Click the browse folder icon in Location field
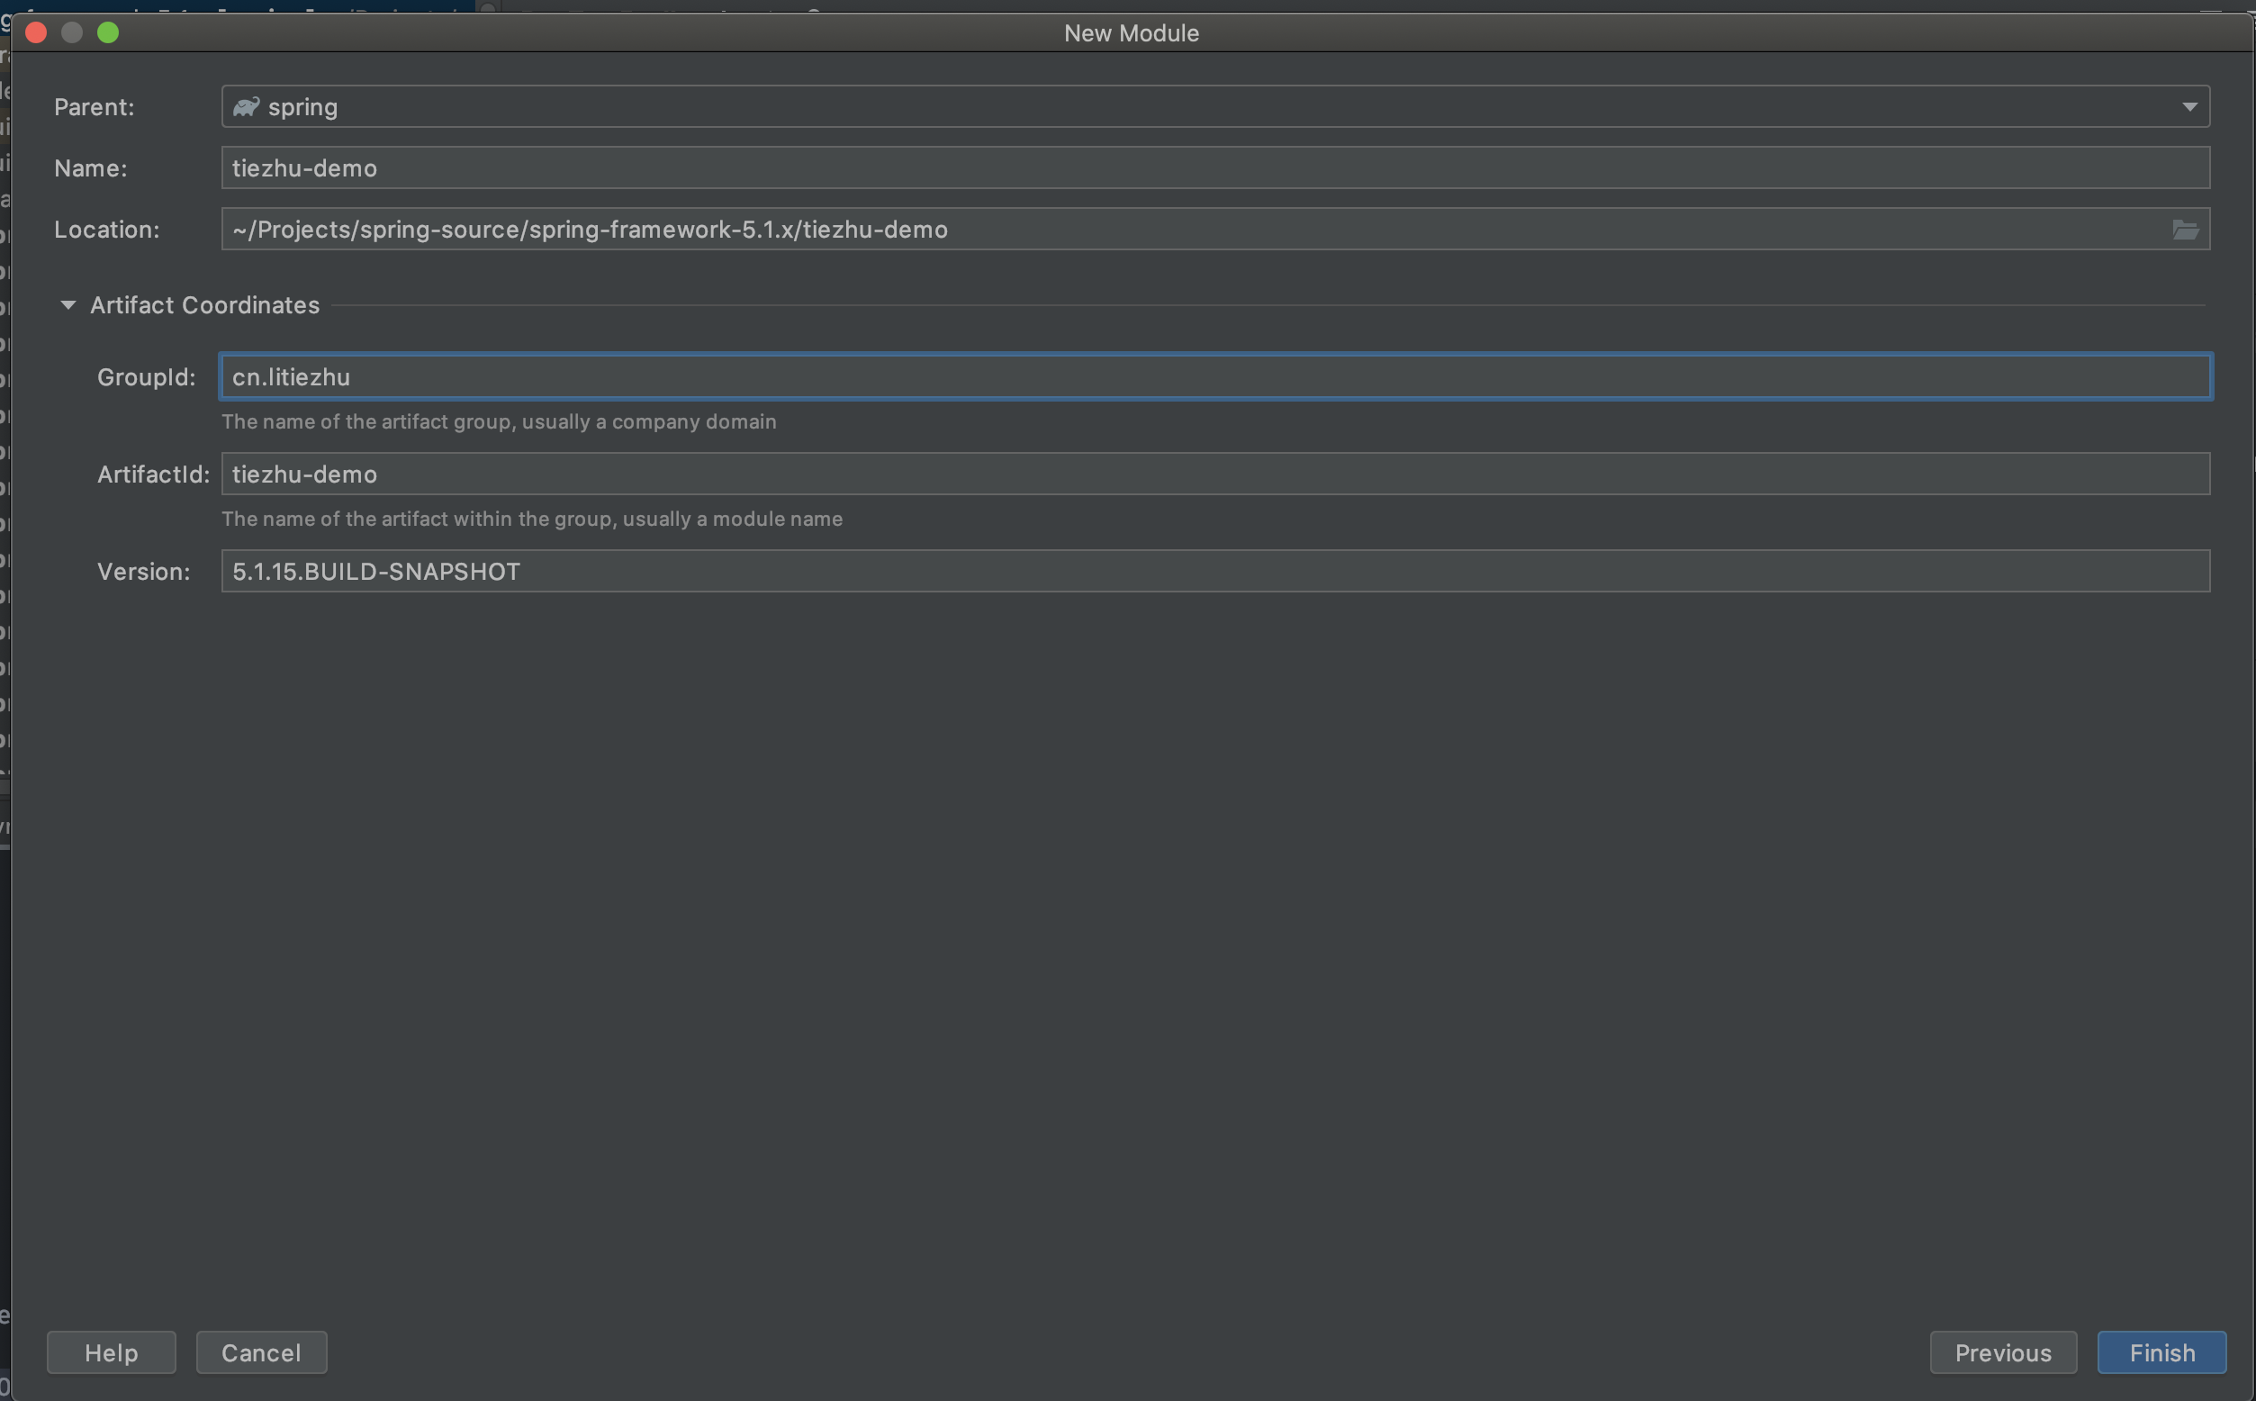 (2185, 230)
